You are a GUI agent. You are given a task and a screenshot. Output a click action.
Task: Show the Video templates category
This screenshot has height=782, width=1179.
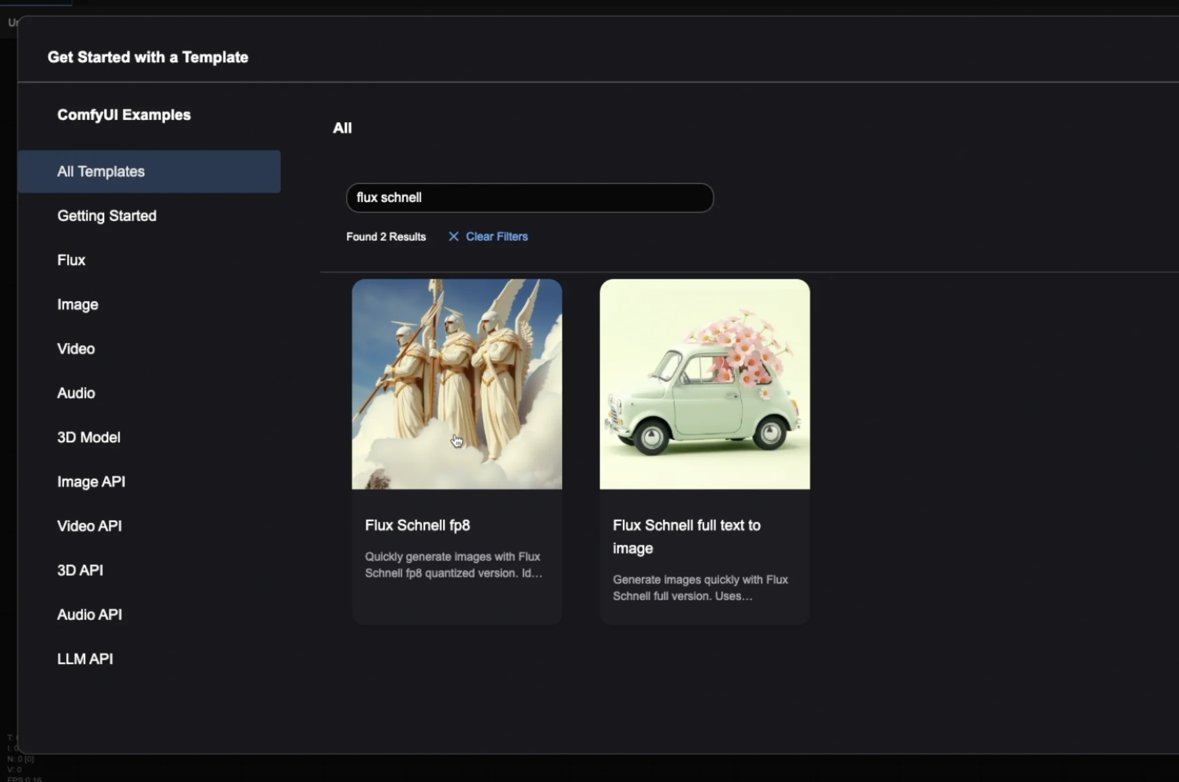pos(76,349)
